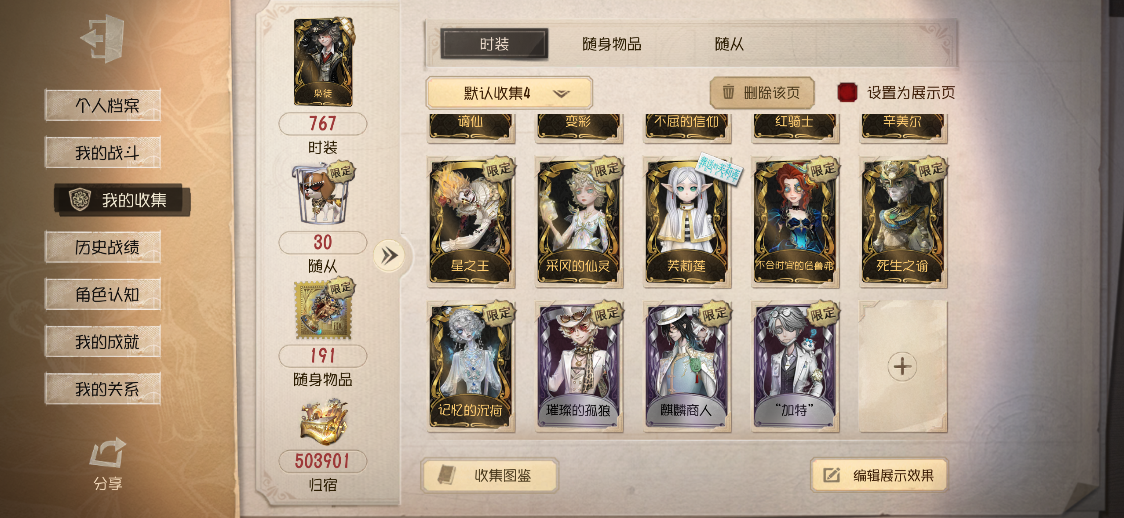
Task: Switch to the 随从 tab
Action: click(729, 44)
